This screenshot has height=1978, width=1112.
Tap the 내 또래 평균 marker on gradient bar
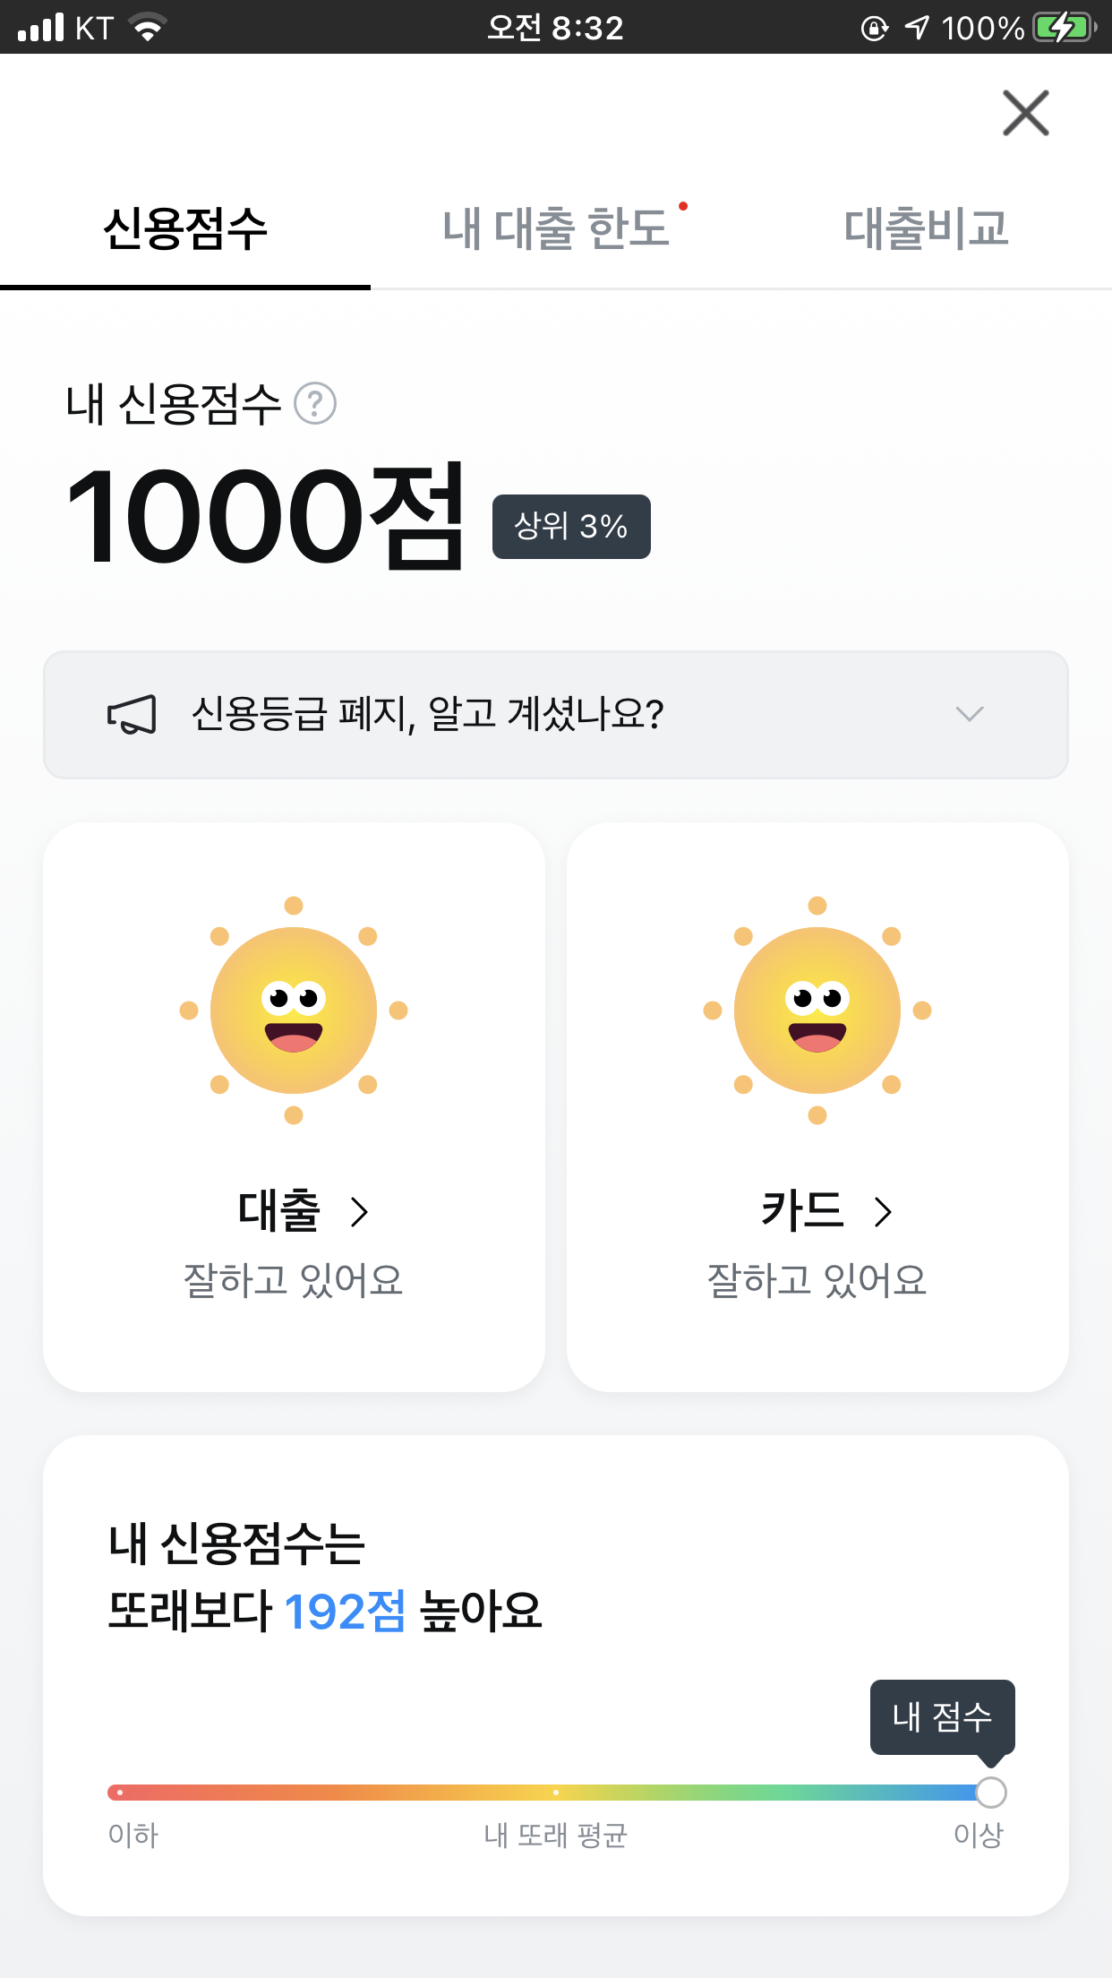click(x=556, y=1793)
